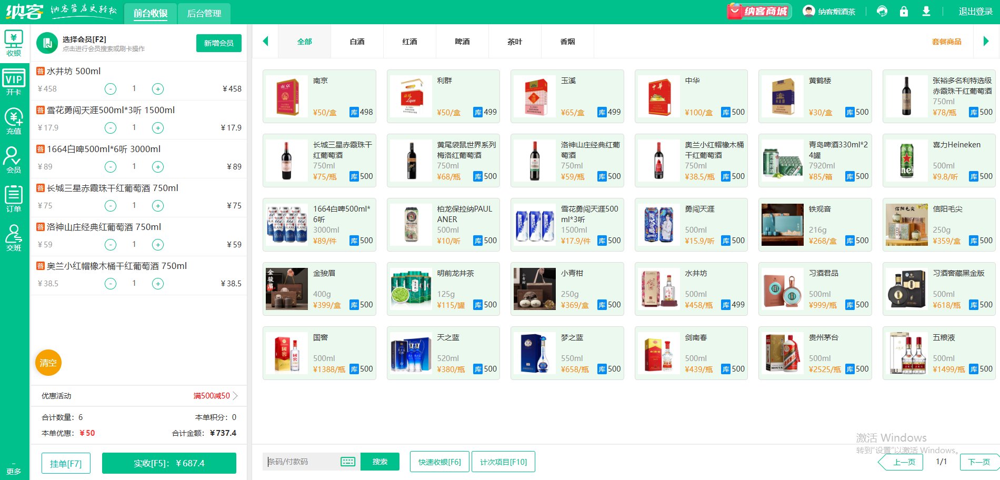The width and height of the screenshot is (1000, 480).
Task: Click the 计次项目[F10] button
Action: (x=503, y=462)
